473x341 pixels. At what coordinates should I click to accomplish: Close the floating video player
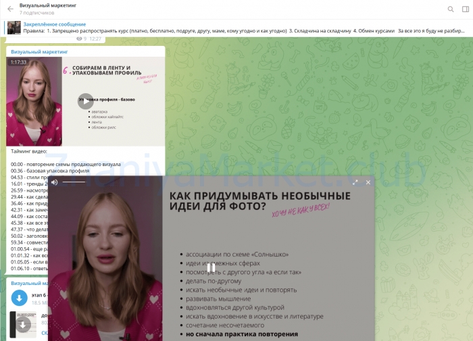[x=368, y=182]
